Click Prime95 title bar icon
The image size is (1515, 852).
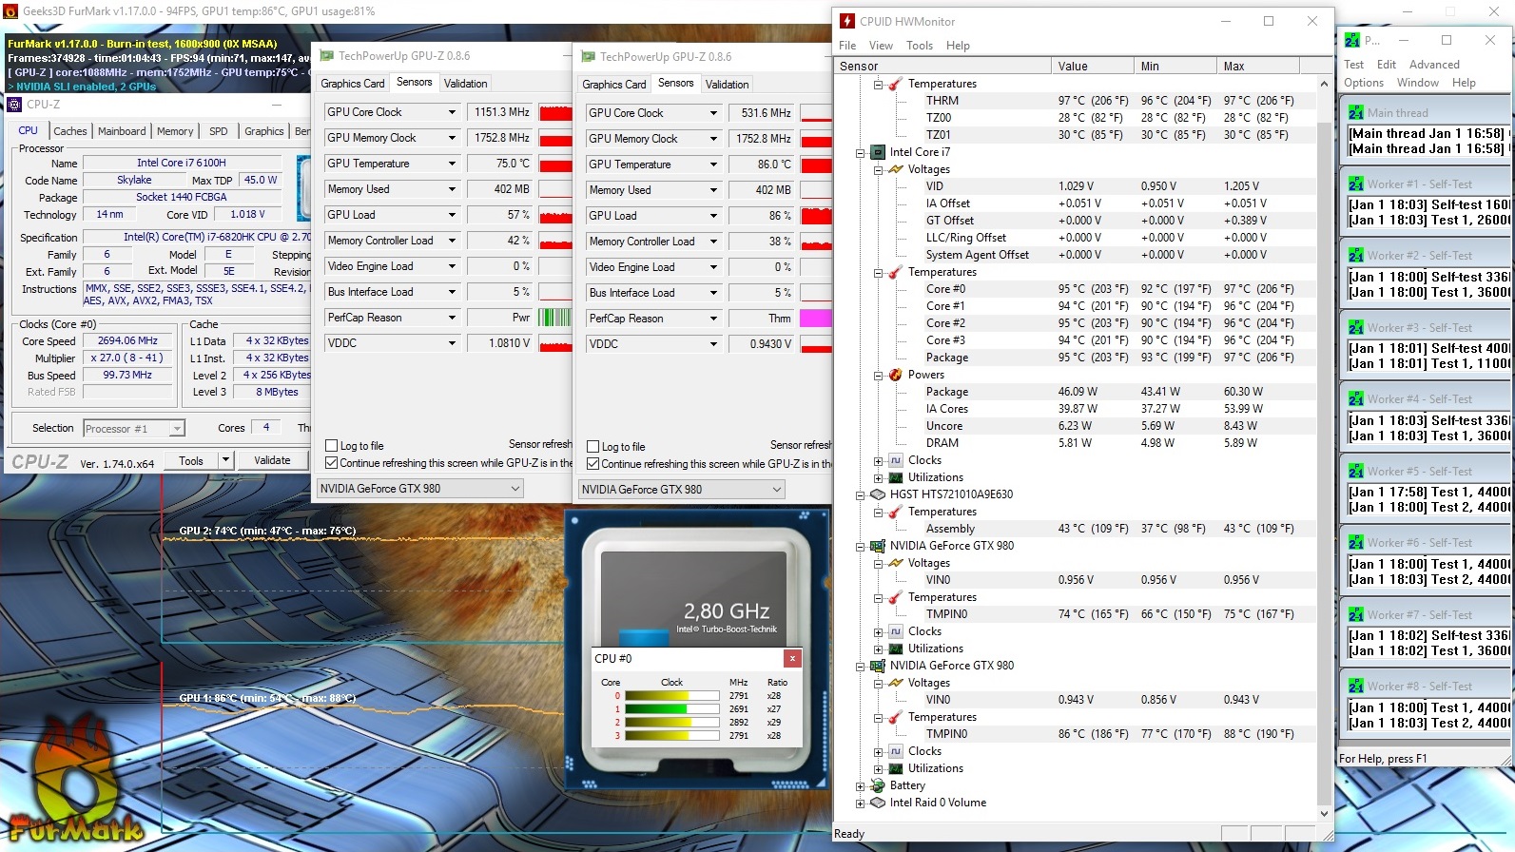1352,40
